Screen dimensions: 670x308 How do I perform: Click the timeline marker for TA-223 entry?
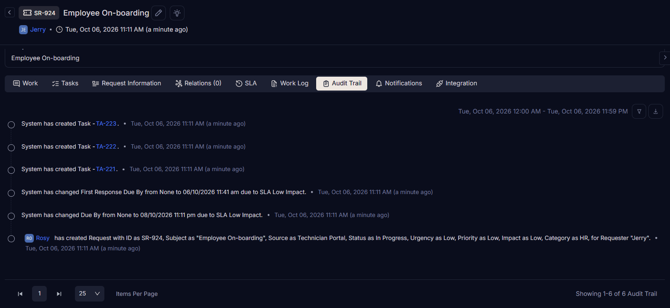click(12, 125)
